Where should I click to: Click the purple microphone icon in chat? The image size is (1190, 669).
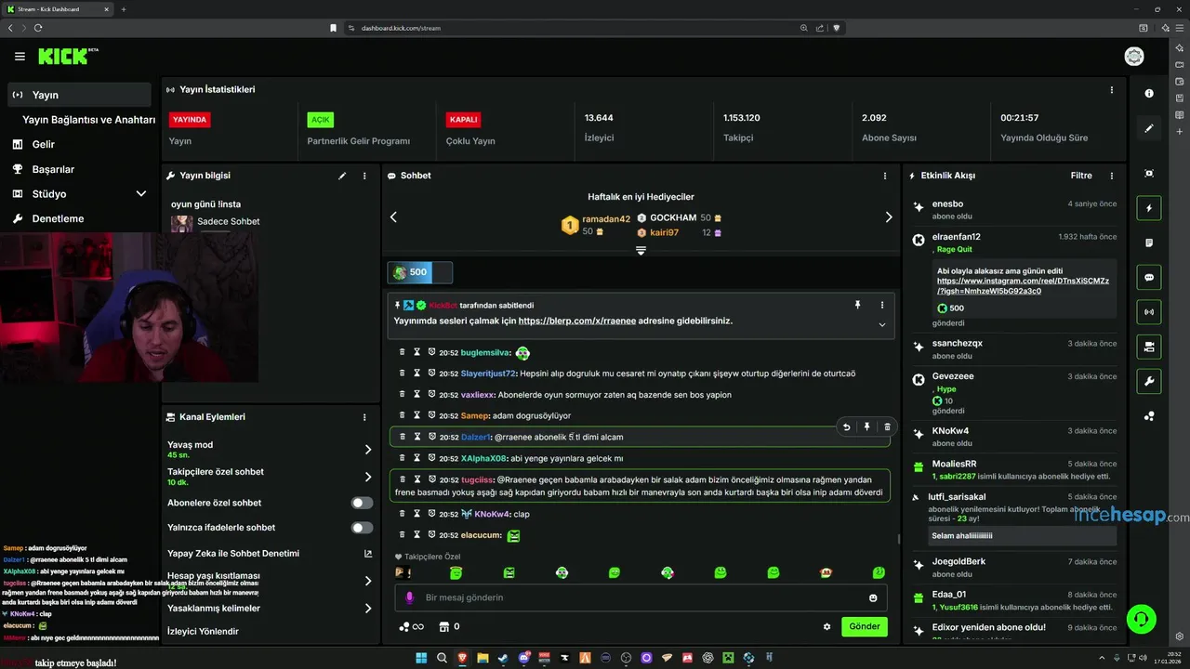409,597
